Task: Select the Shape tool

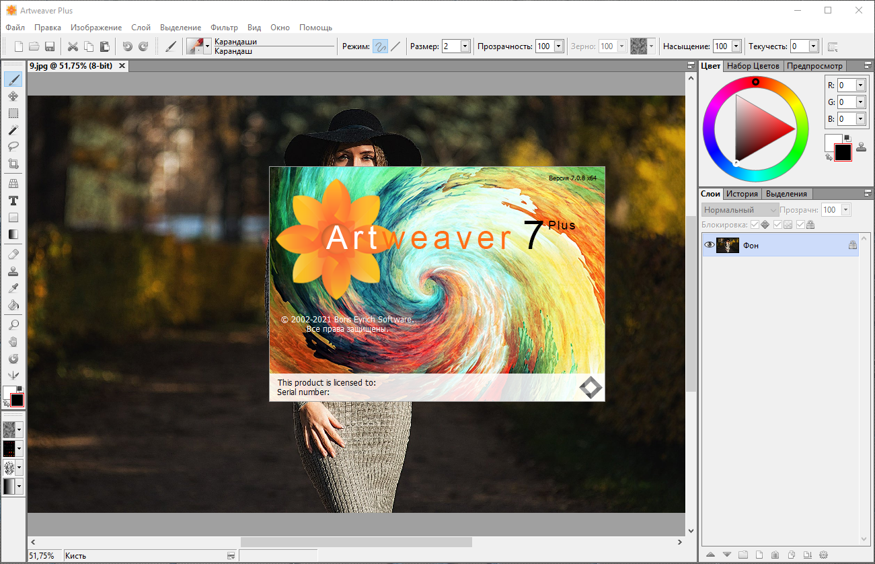Action: [x=13, y=217]
